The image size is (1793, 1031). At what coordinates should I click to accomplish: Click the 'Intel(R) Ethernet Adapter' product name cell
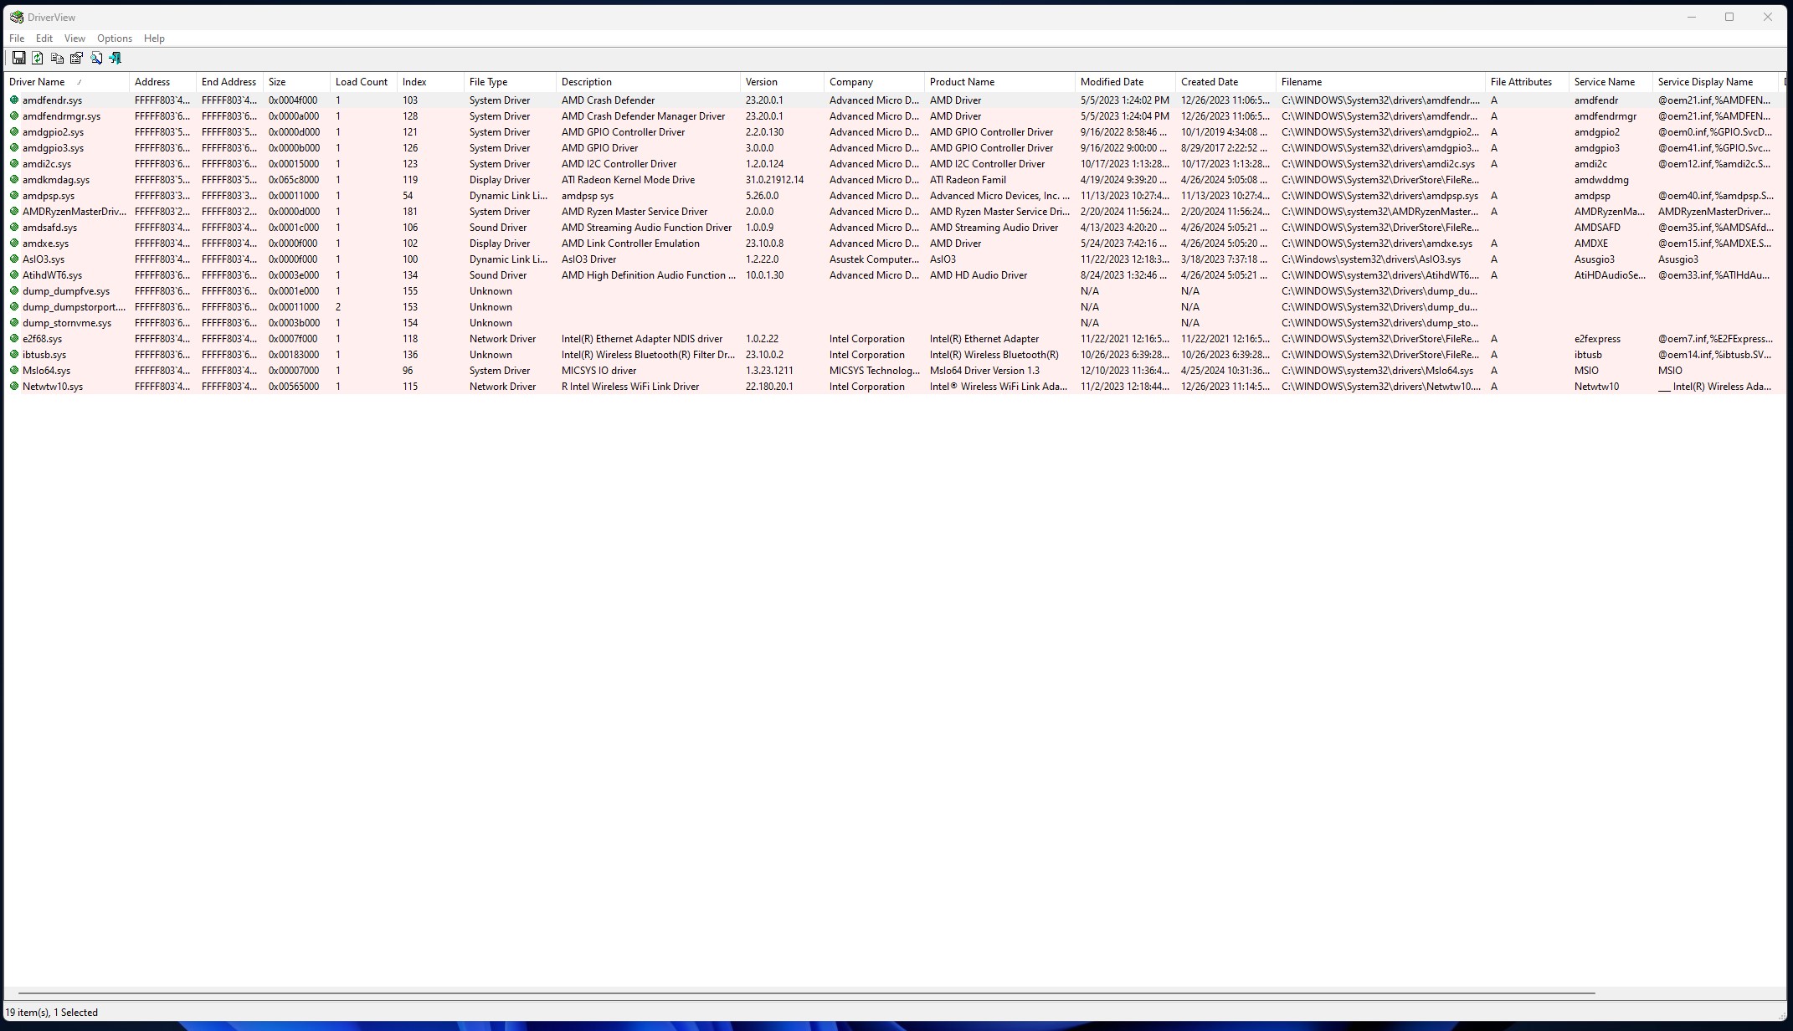pos(984,339)
